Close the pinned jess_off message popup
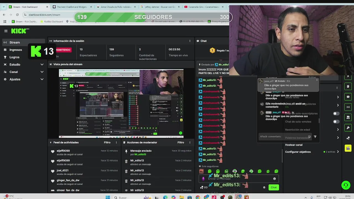354x199 pixels. tap(317, 80)
